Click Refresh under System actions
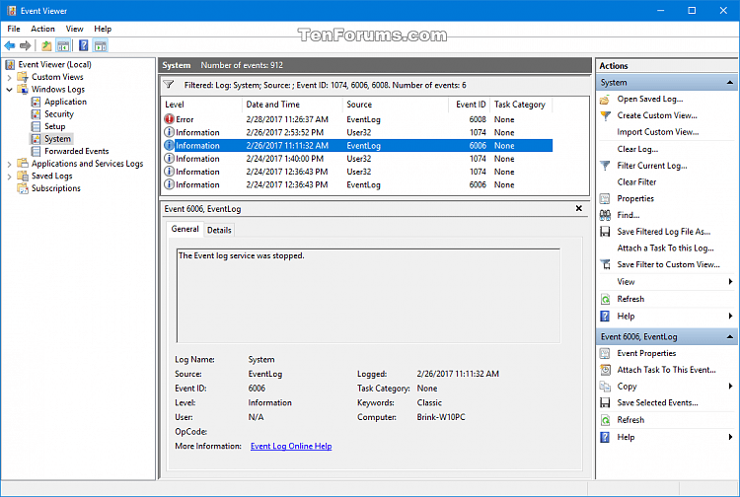 click(630, 299)
